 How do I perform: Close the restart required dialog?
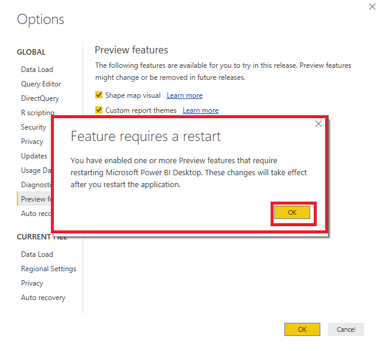(x=319, y=124)
